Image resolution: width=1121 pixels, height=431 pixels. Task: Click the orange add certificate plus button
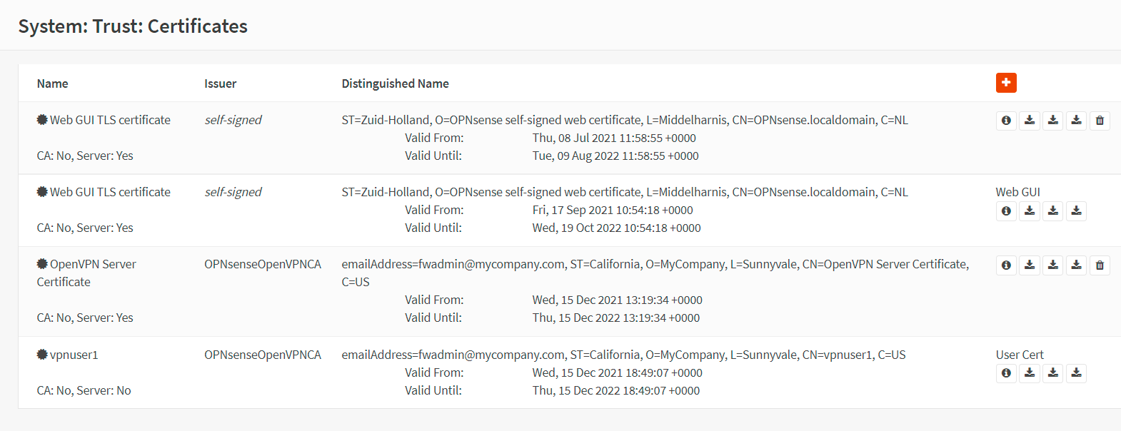1006,83
